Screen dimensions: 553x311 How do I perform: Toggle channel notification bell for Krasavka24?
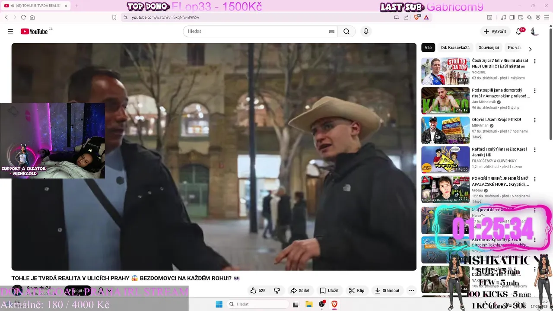click(100, 291)
